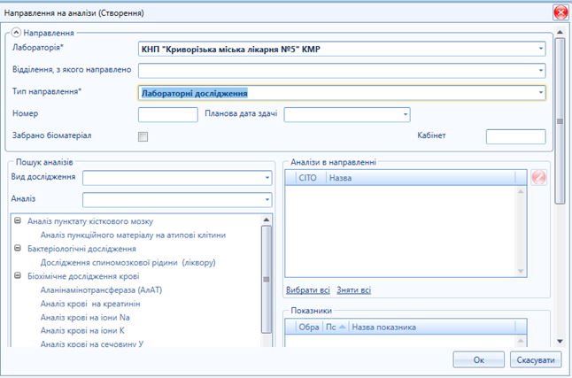This screenshot has width=572, height=378.
Task: Select Аналіз пункційного матеріалу на атипові клітини
Action: point(133,235)
